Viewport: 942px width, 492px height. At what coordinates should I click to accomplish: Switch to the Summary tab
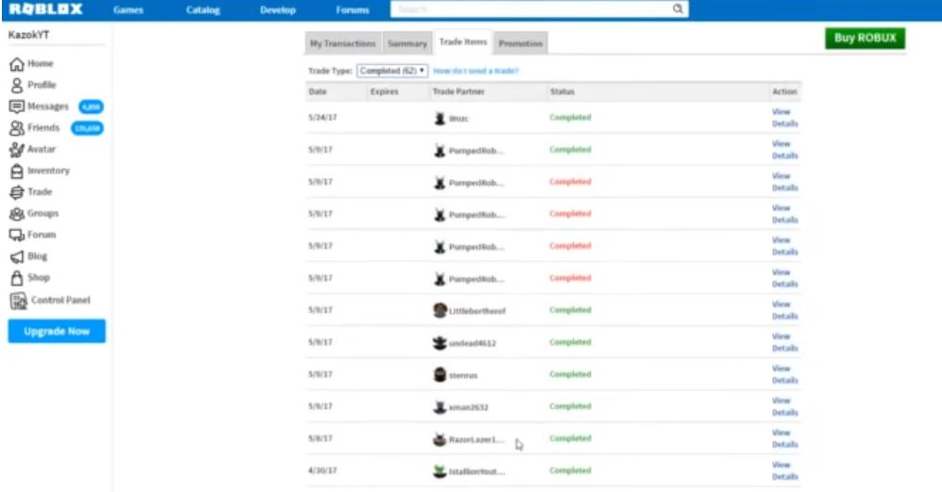point(407,43)
